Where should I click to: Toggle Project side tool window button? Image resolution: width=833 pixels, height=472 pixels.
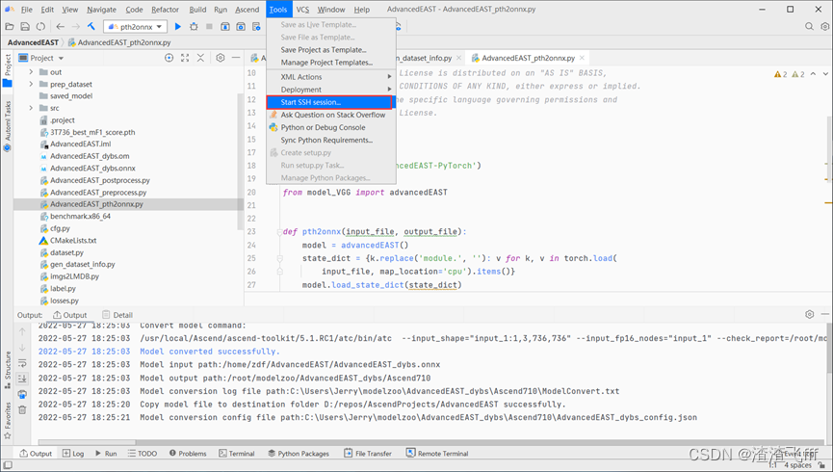8,70
